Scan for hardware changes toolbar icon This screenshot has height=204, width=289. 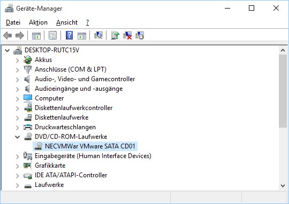(98, 35)
